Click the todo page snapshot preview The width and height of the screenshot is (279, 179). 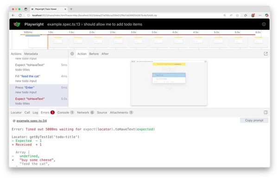point(169,83)
